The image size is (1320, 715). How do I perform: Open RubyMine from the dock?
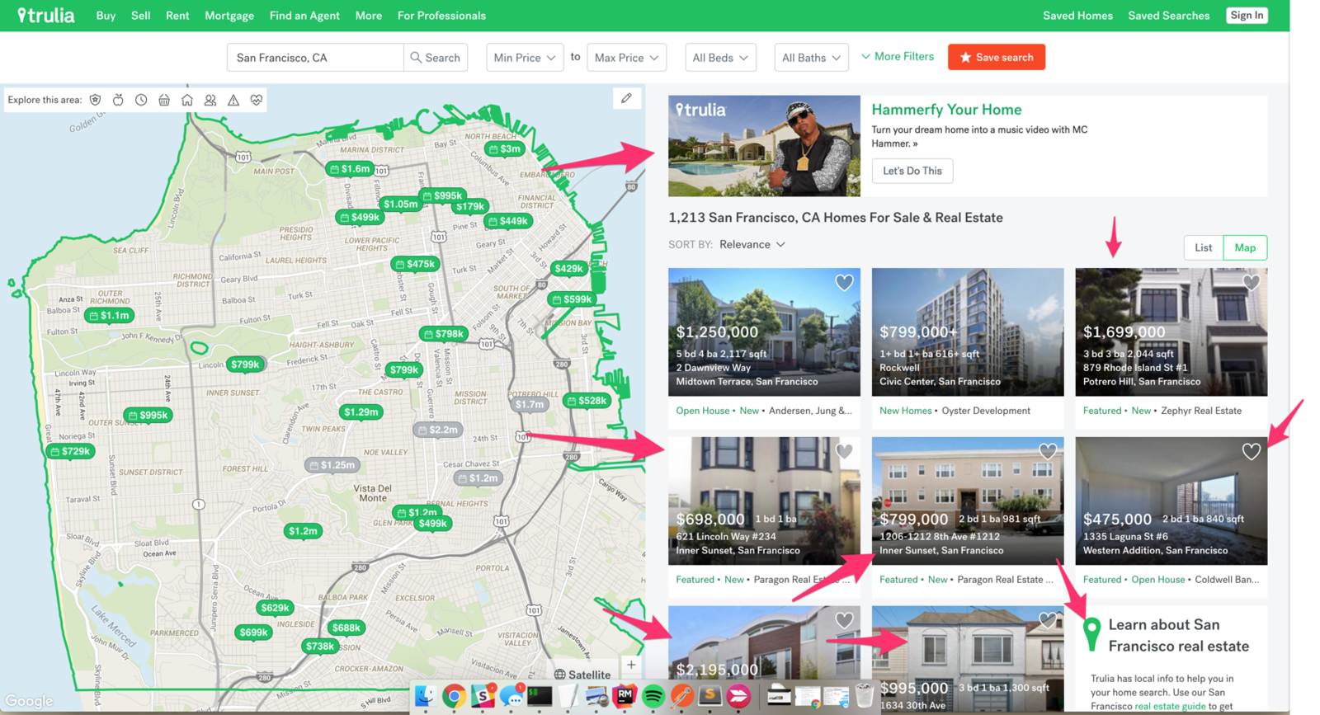point(625,696)
